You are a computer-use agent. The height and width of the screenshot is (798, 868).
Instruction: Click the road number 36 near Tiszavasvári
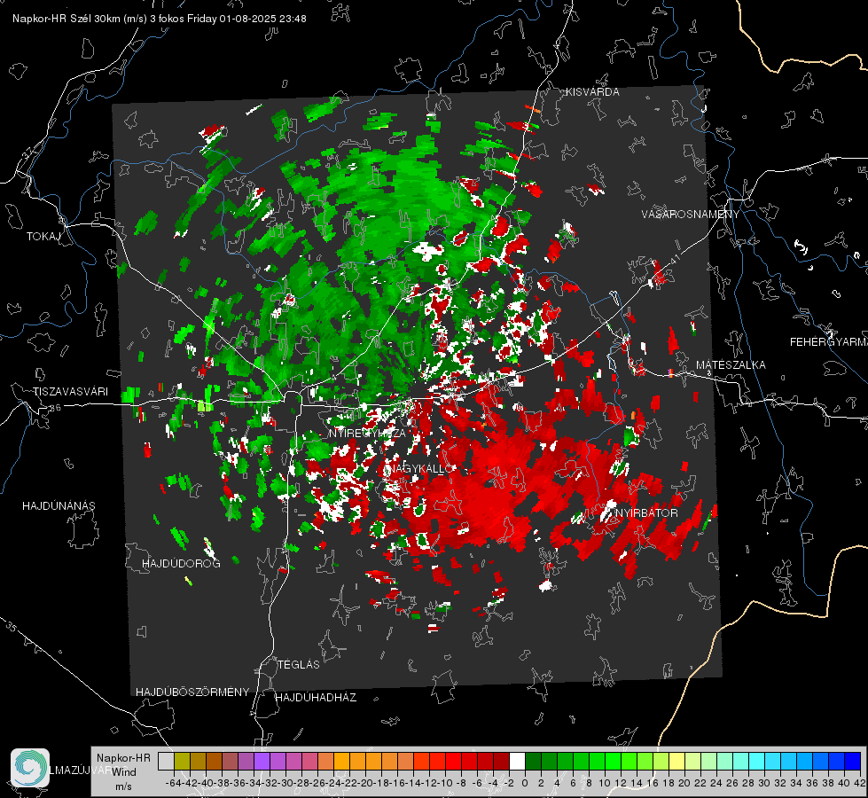click(55, 408)
